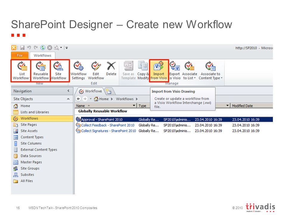Click the Copy & Modify icon
The image size is (286, 215).
click(x=143, y=66)
